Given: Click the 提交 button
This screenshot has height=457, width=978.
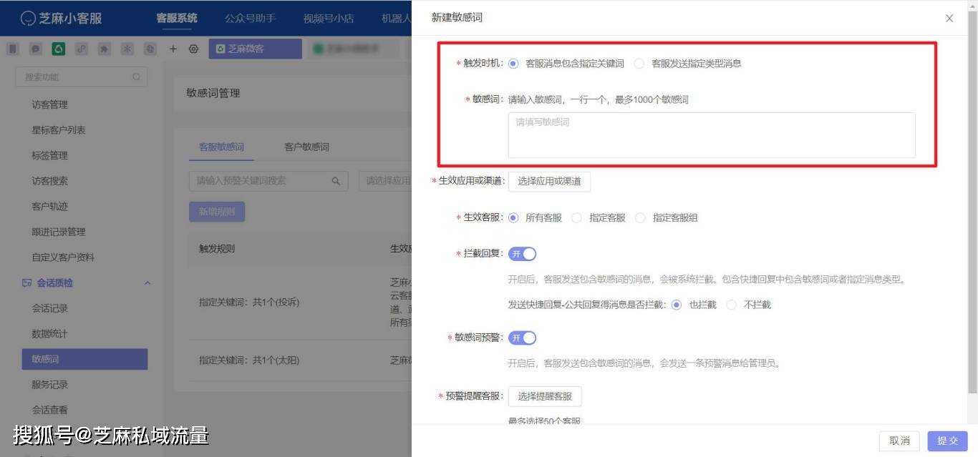Looking at the screenshot, I should (x=947, y=441).
